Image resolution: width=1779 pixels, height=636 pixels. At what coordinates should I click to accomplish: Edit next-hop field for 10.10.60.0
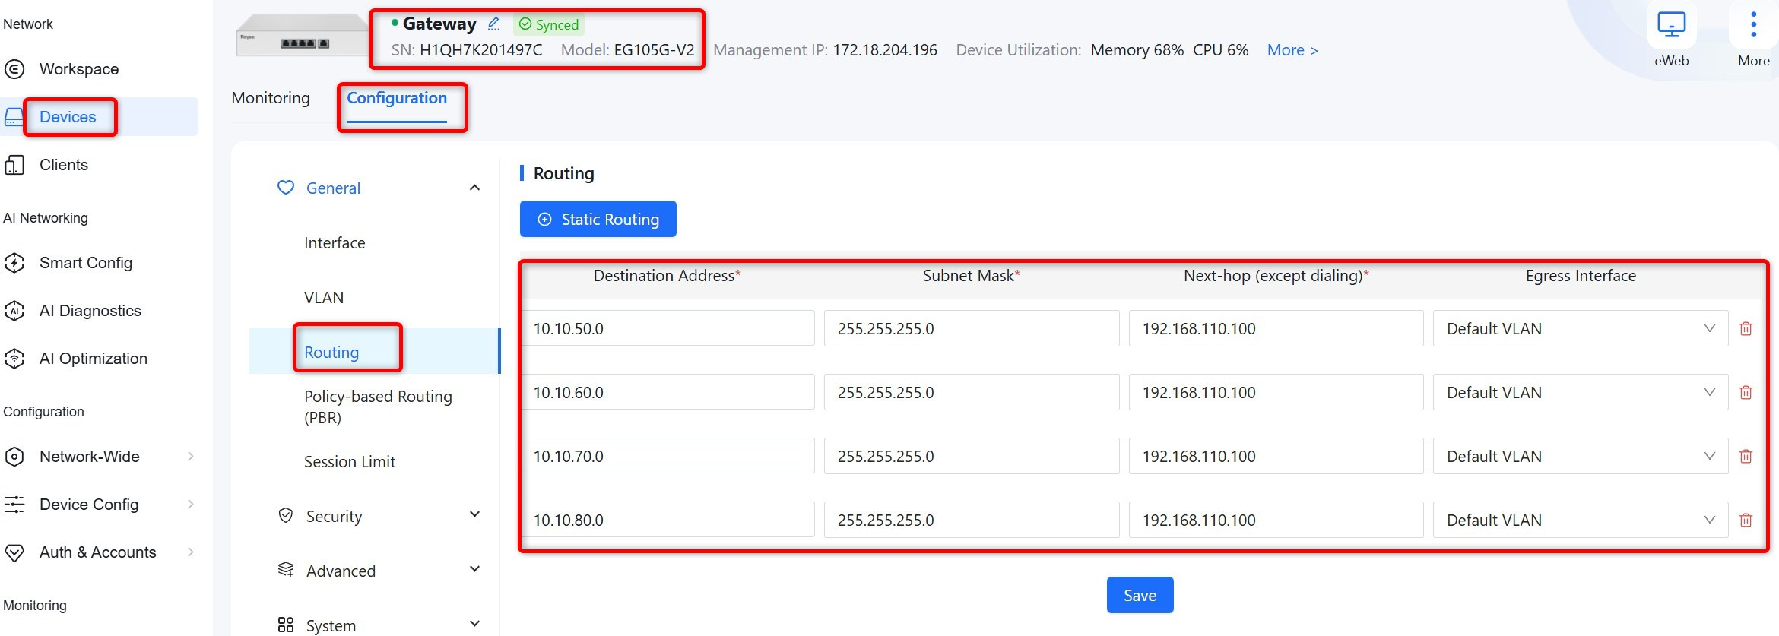click(1276, 393)
